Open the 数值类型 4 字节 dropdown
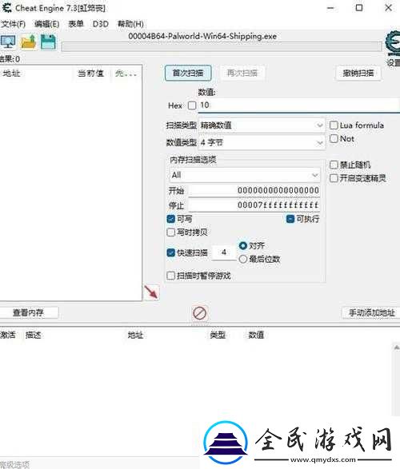Viewport: 400px width, 469px height. coord(262,143)
